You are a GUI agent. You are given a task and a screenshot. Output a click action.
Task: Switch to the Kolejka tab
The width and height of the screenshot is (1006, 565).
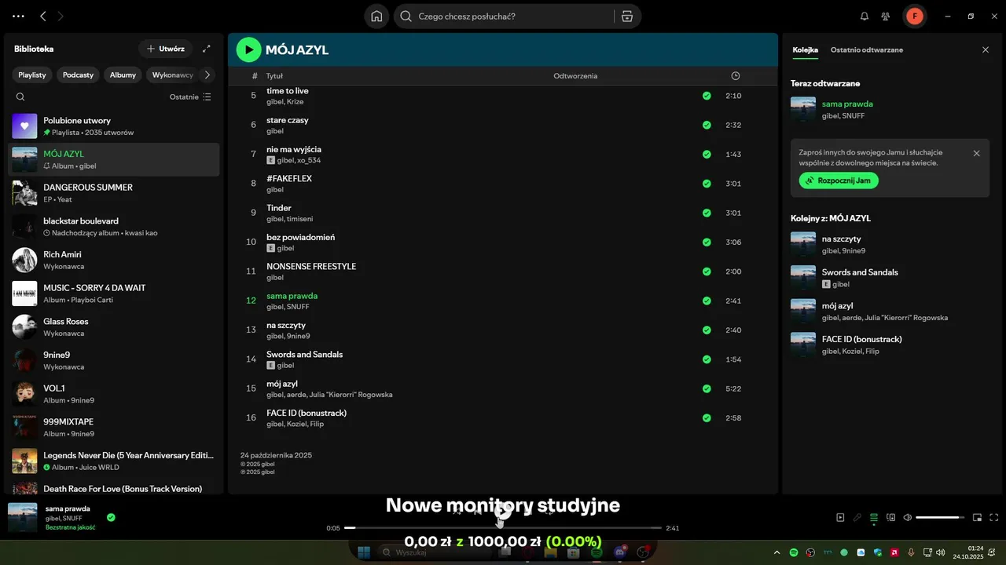tap(805, 49)
